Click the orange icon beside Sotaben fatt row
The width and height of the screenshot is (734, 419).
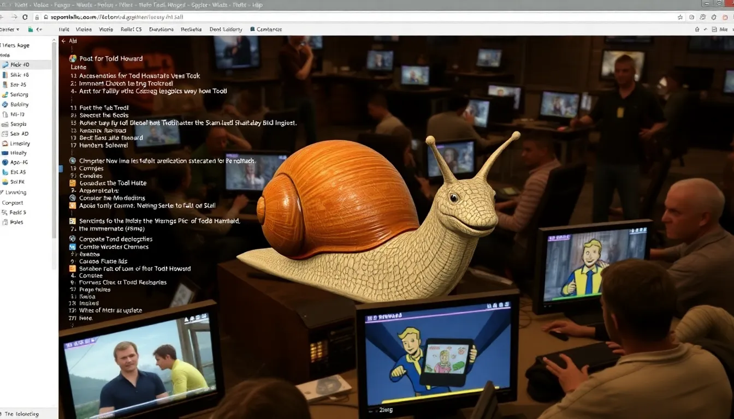tap(73, 268)
